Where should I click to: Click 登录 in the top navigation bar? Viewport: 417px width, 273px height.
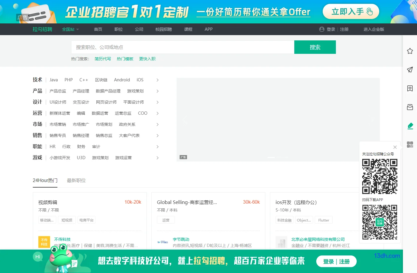click(331, 29)
